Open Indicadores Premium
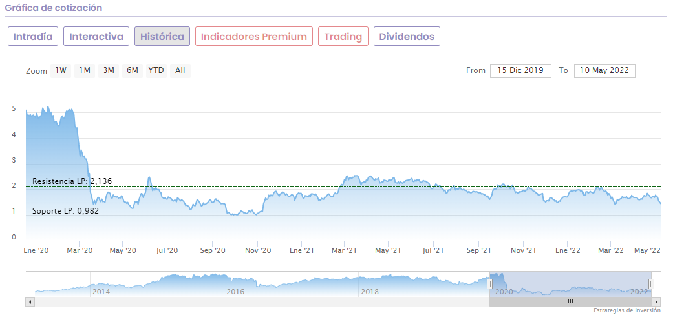 [x=254, y=36]
